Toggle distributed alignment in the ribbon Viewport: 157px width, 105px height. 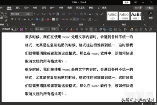click(78, 19)
